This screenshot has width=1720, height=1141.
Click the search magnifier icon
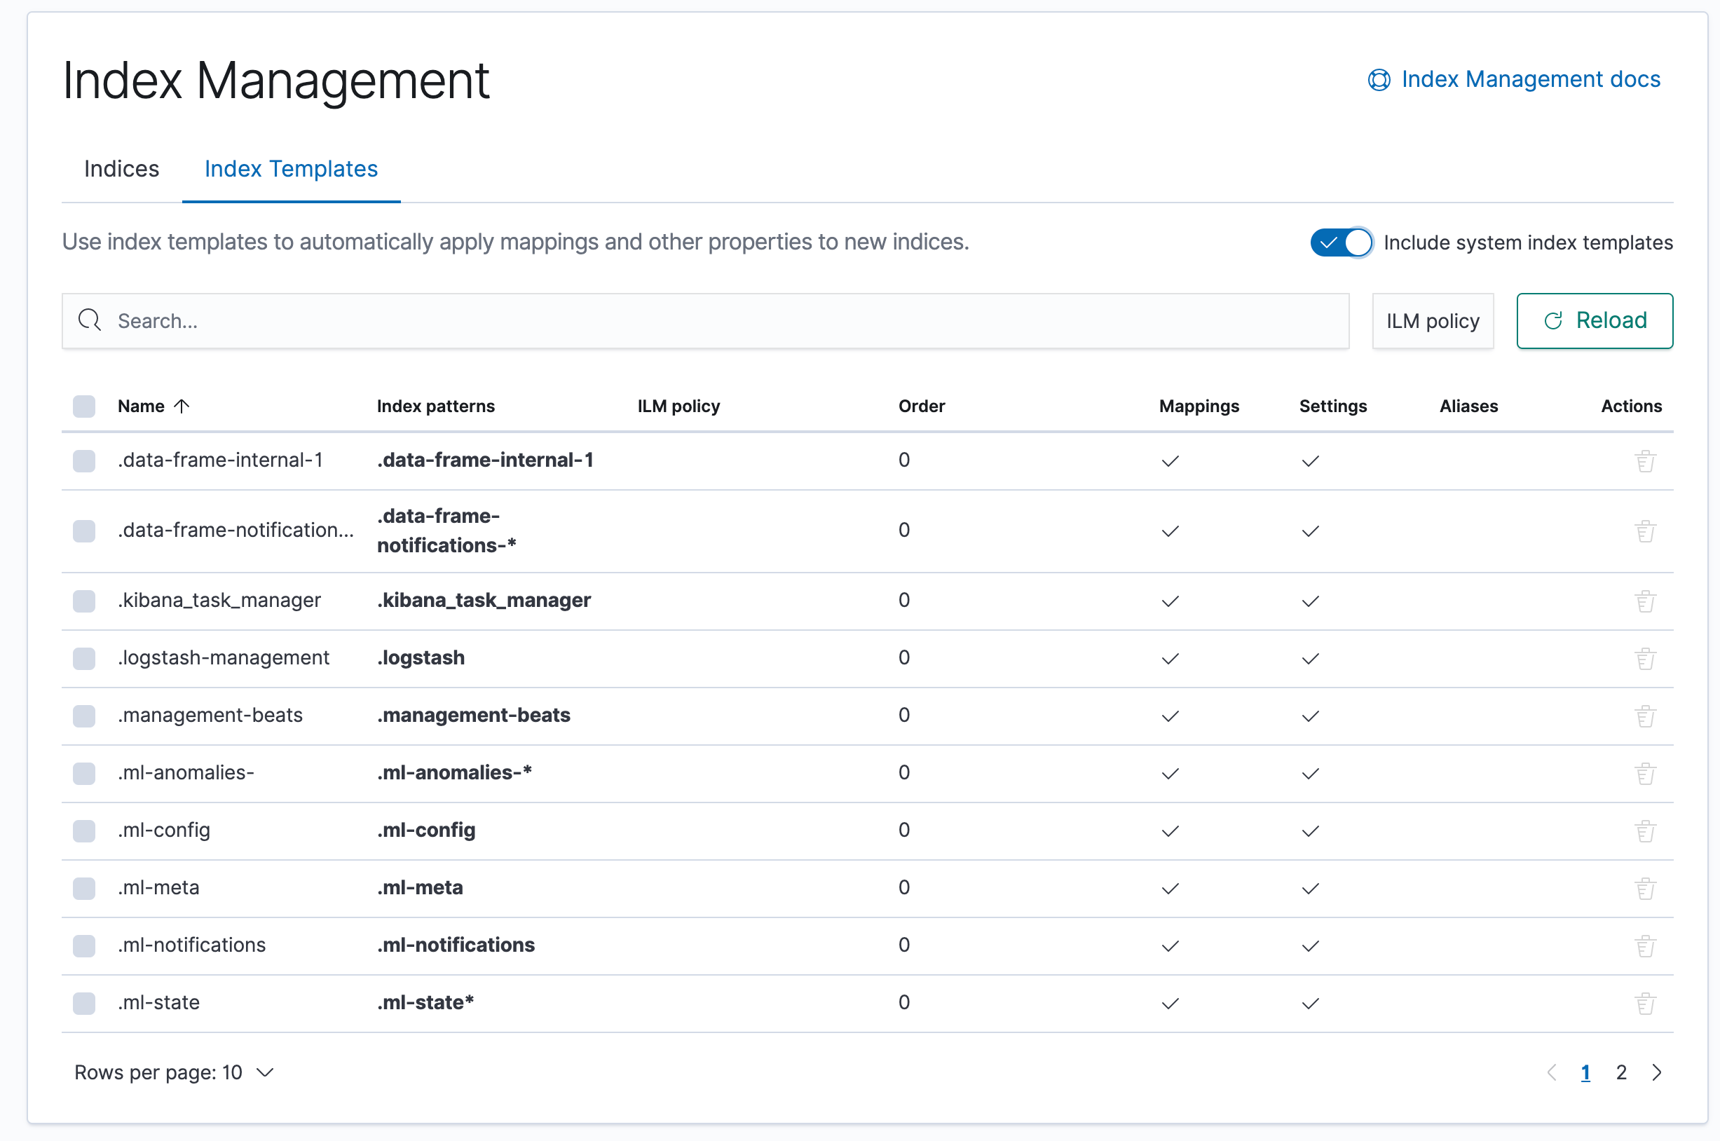89,320
